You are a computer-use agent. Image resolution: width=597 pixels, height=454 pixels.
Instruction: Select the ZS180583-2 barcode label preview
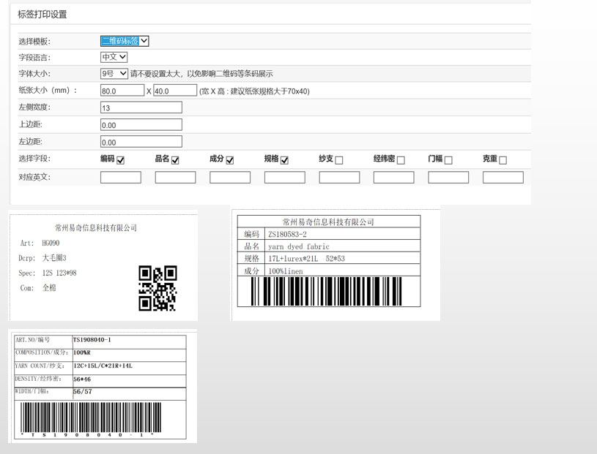(335, 265)
